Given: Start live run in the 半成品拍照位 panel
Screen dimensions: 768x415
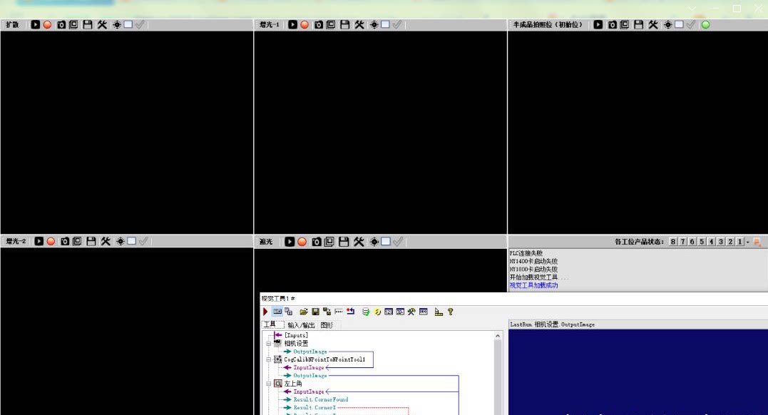Looking at the screenshot, I should 598,24.
